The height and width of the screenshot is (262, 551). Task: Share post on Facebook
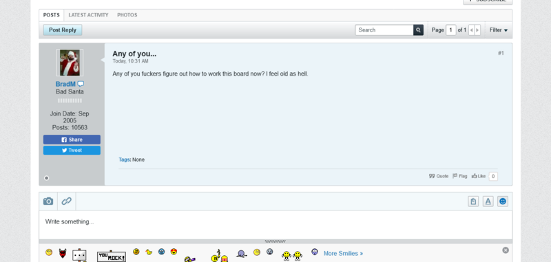(72, 140)
